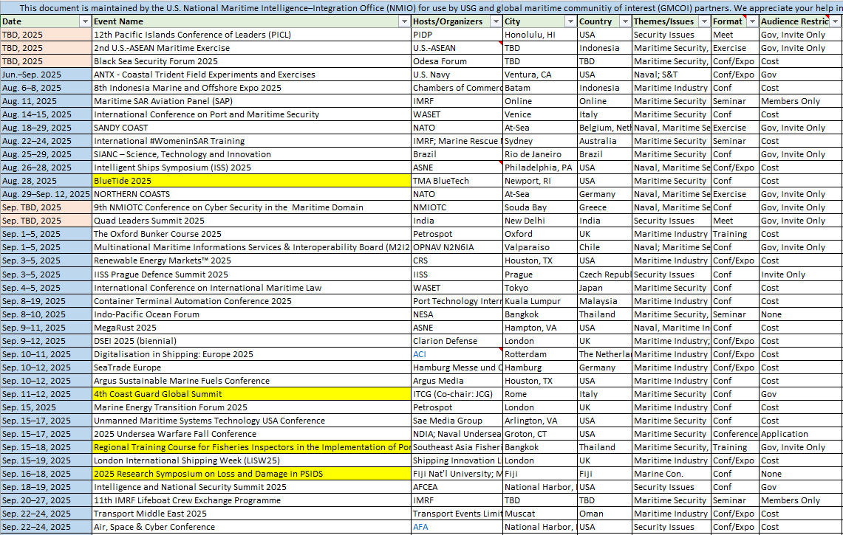The height and width of the screenshot is (535, 843).
Task: Click the Unmanned Maritime Systems Technology USA Conference cell
Action: 252,421
